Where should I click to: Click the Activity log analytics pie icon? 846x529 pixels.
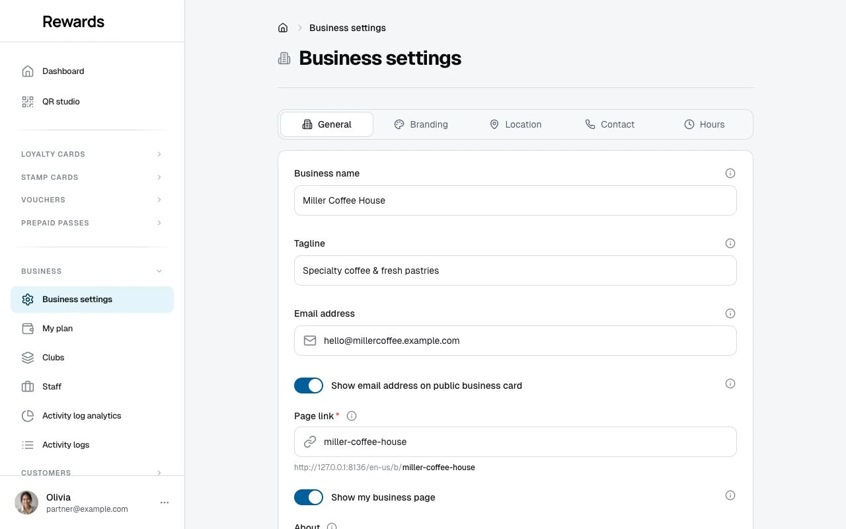(28, 416)
